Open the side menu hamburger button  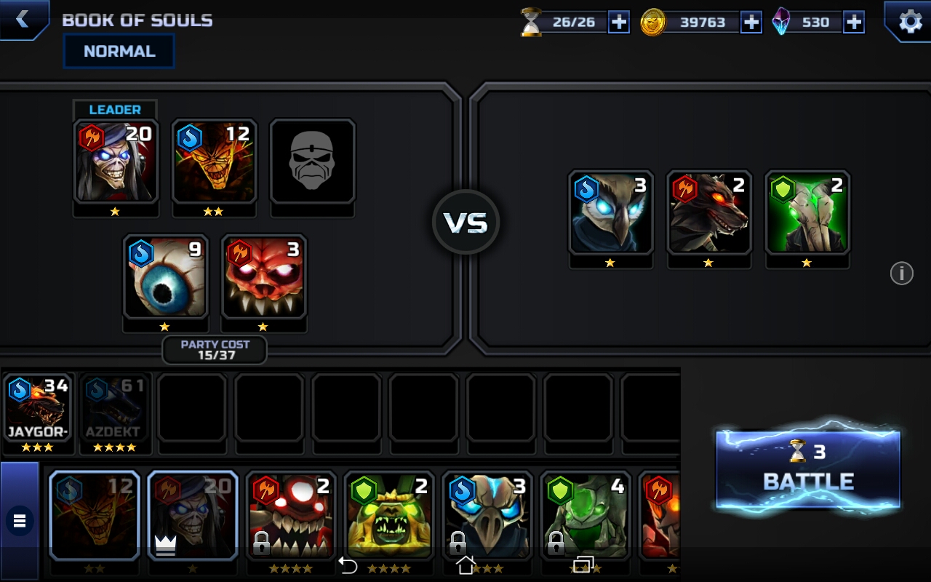pos(20,521)
